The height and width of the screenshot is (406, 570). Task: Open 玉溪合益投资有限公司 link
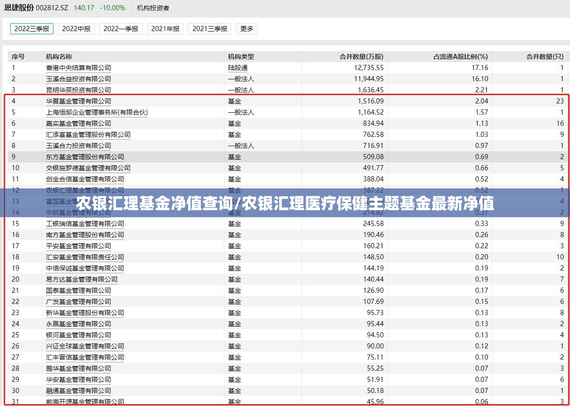point(79,79)
